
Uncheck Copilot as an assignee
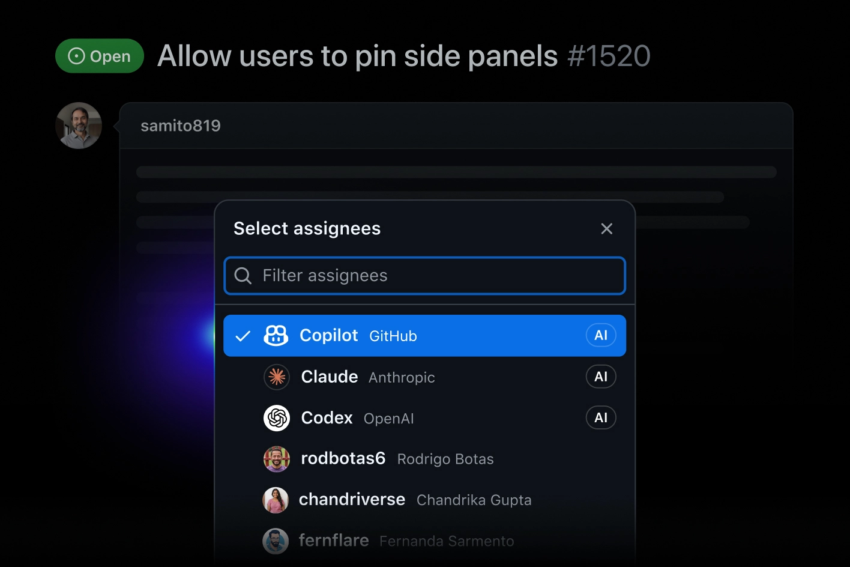(424, 335)
